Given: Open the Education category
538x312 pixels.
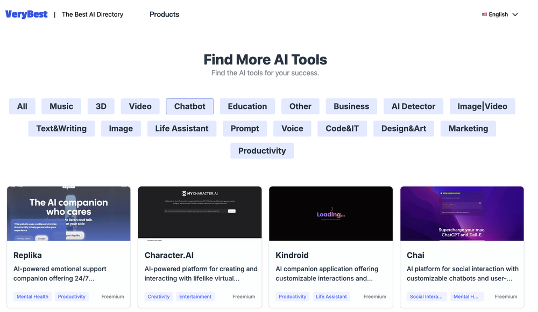Looking at the screenshot, I should click(247, 106).
